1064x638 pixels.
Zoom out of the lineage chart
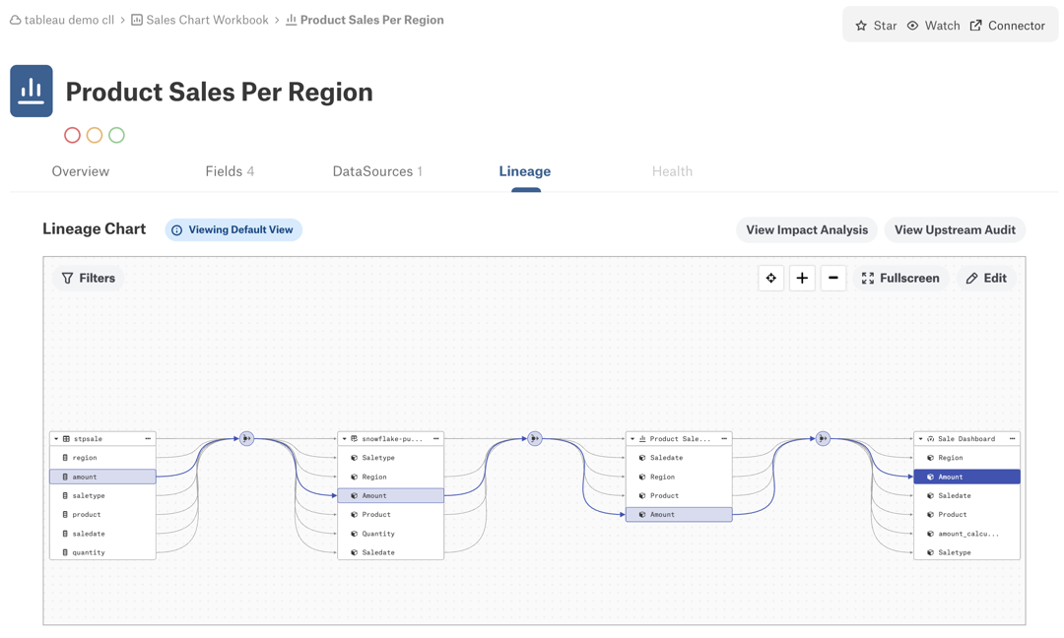coord(833,278)
